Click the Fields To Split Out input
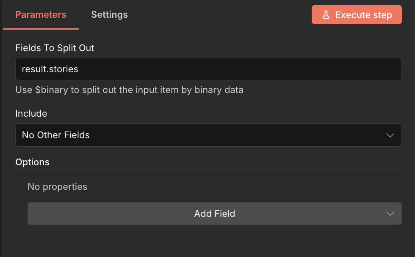 pyautogui.click(x=208, y=69)
